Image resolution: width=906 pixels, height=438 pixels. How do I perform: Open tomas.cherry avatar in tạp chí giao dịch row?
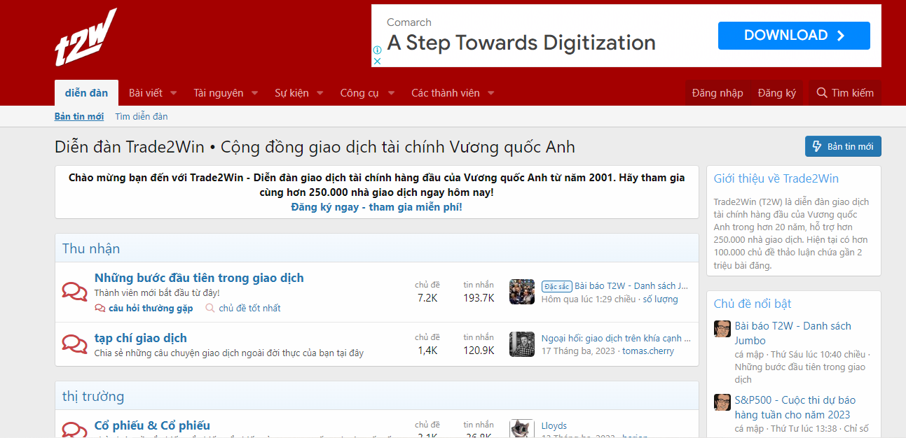point(522,344)
